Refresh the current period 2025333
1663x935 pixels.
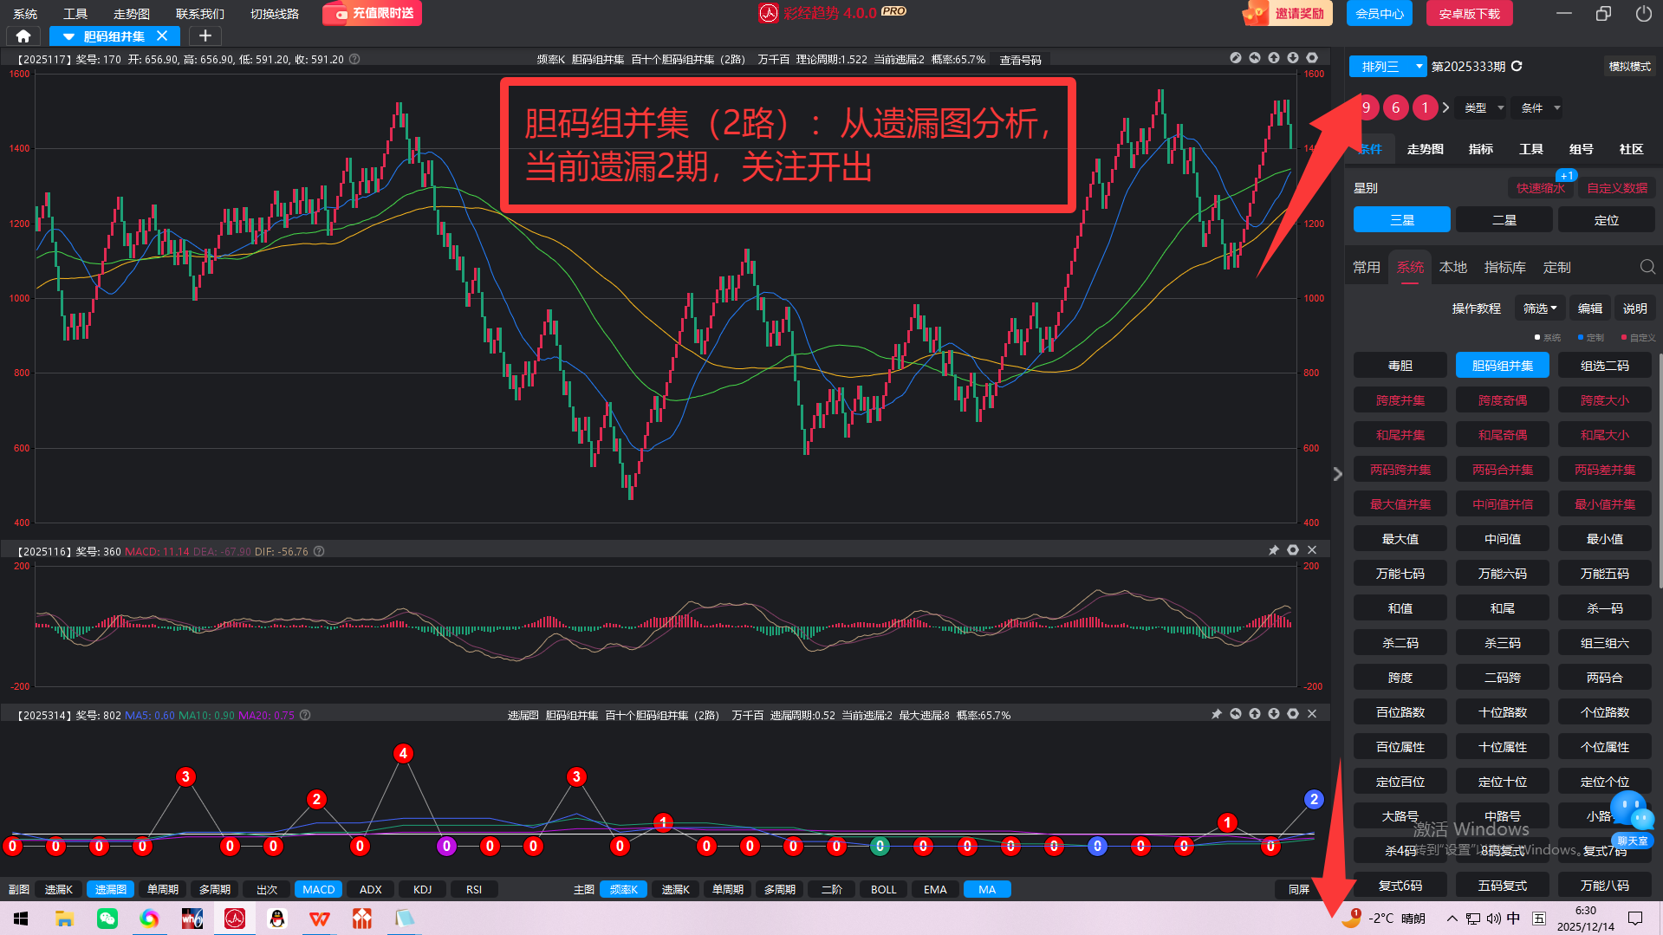(x=1517, y=67)
